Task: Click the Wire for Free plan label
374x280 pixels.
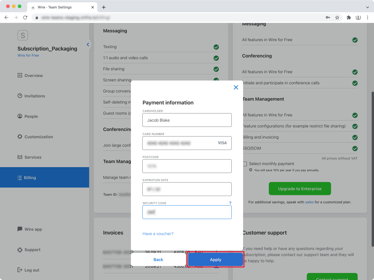Action: click(28, 55)
